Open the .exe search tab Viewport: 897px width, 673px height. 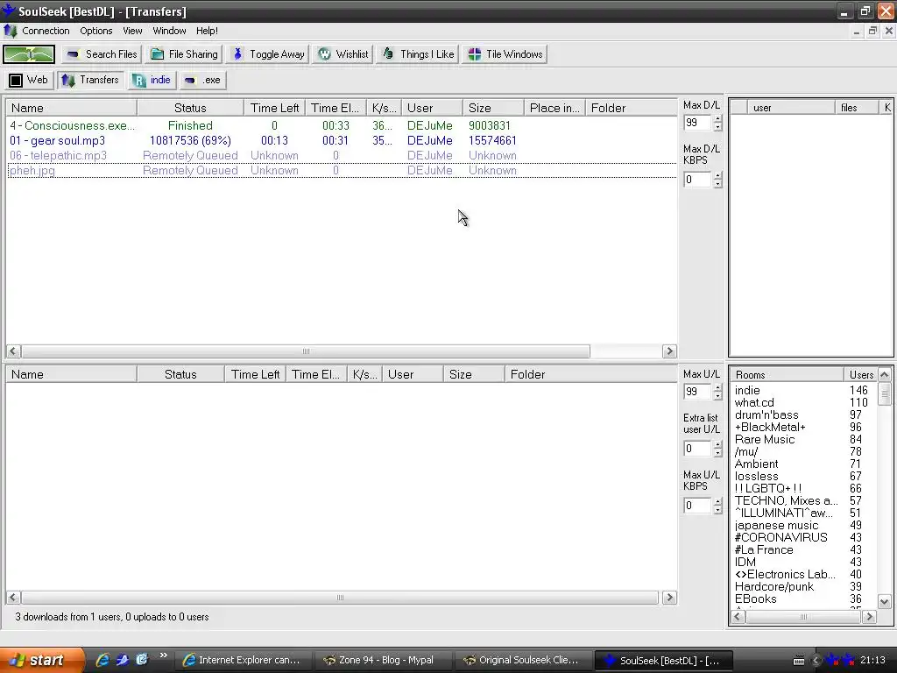[x=202, y=80]
